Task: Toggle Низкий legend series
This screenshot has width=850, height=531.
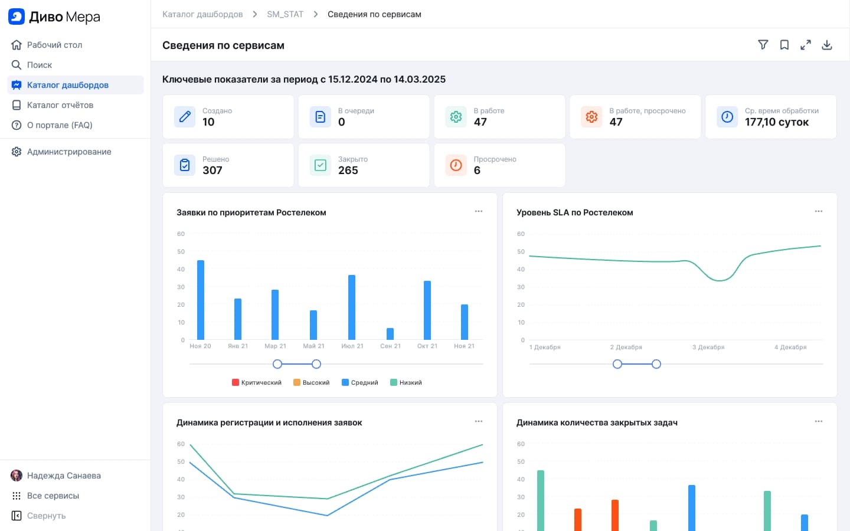Action: (406, 382)
